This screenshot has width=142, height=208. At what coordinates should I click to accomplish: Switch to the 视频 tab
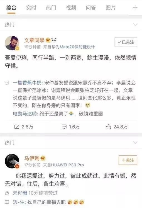click(x=71, y=8)
